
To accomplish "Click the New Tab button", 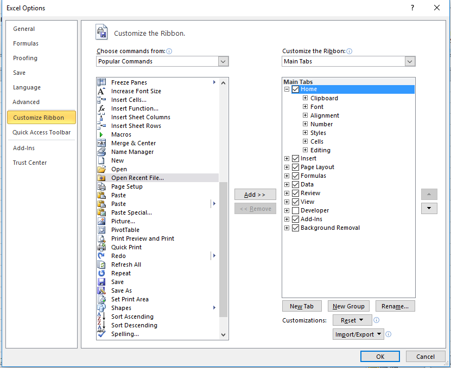I will click(x=302, y=306).
